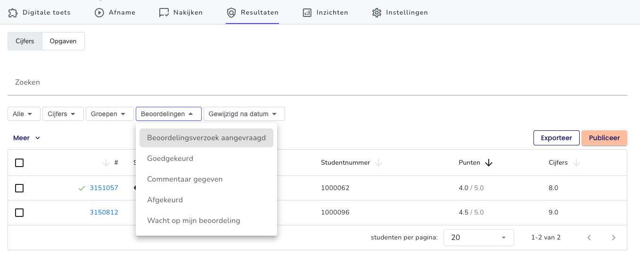This screenshot has height=263, width=640.
Task: Sort by Studentnummer column arrow
Action: [378, 163]
